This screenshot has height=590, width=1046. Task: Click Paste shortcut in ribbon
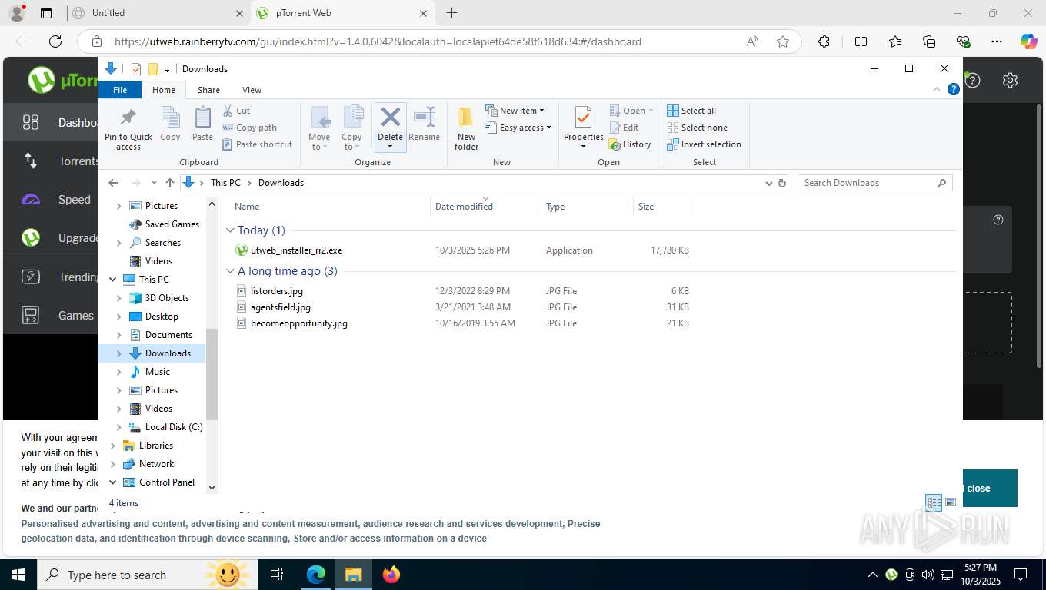257,144
